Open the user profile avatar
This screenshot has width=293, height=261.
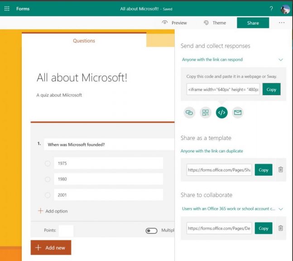(285, 9)
